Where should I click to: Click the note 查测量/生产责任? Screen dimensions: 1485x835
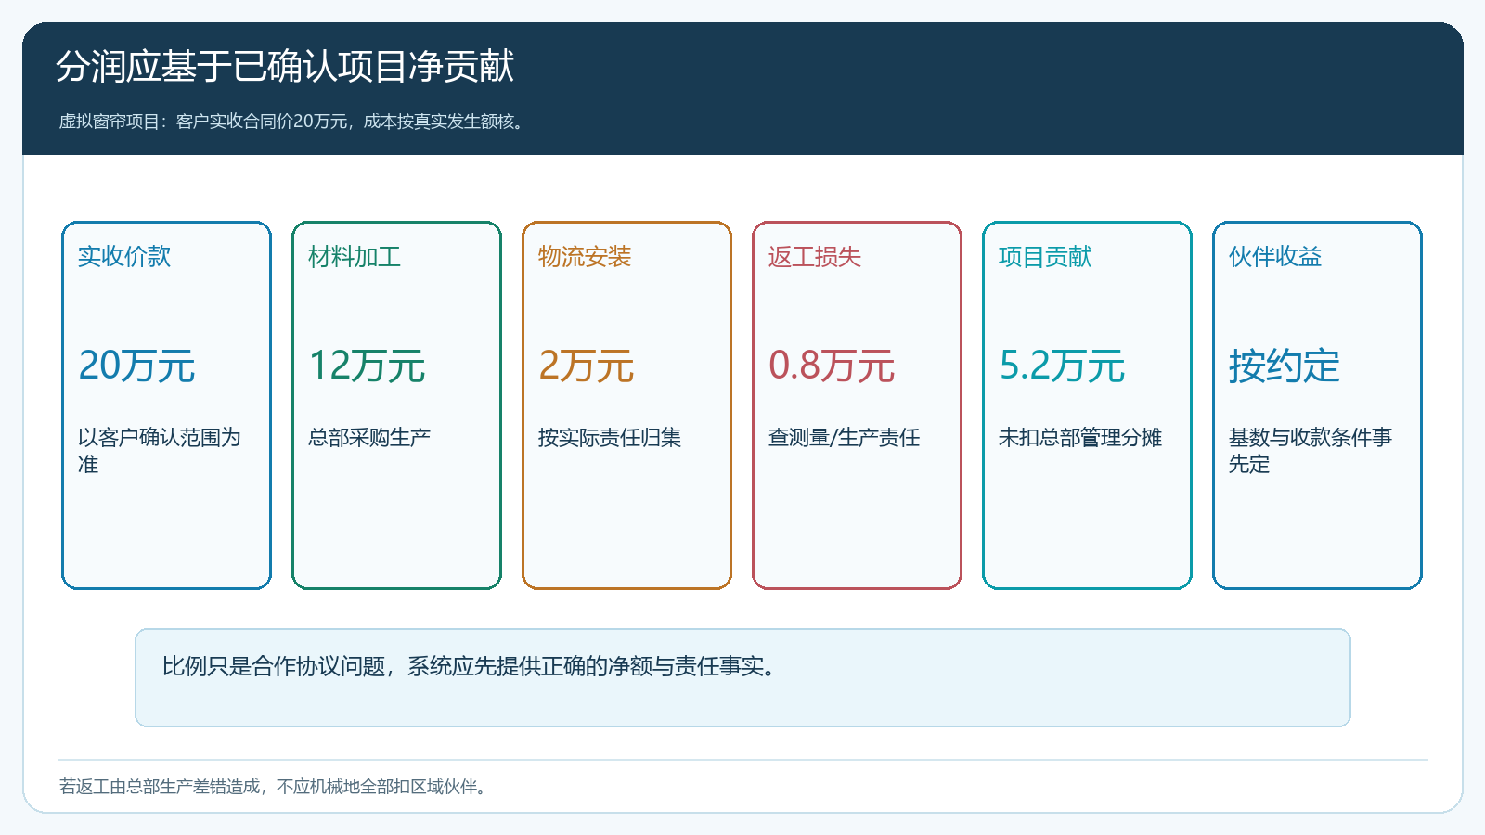click(845, 437)
